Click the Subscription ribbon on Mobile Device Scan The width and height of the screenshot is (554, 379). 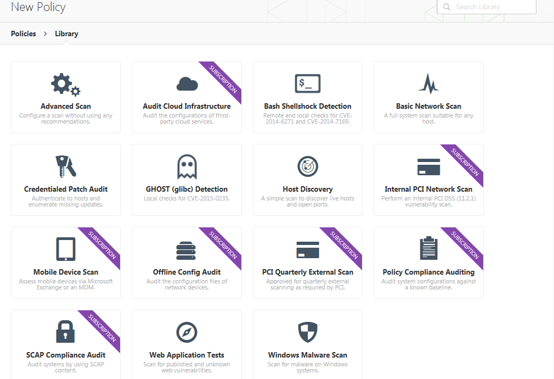(102, 245)
